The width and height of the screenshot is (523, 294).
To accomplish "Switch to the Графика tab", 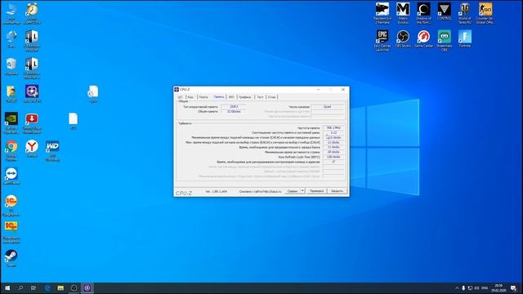I will (x=245, y=97).
